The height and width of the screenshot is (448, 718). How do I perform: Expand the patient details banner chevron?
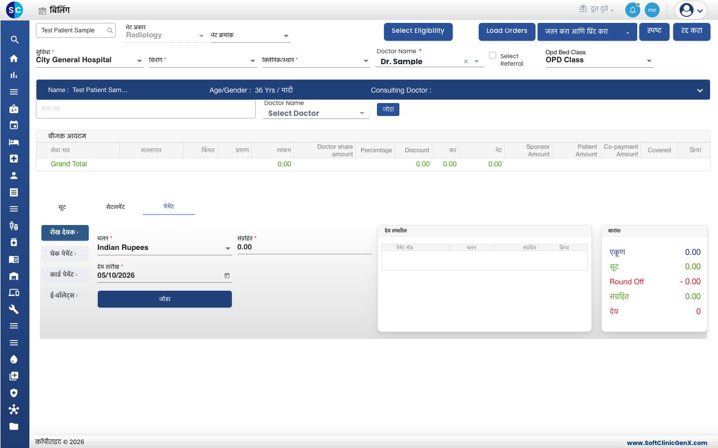(x=700, y=91)
